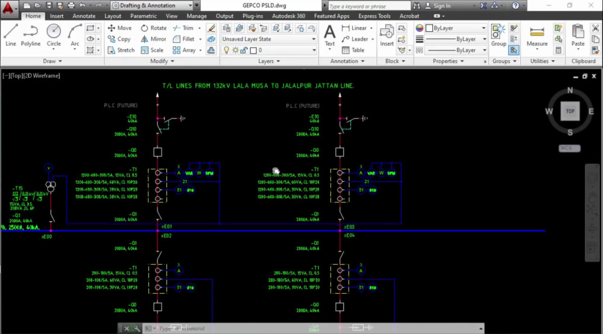Viewport: 603px width, 334px height.
Task: Activate the Rotate tool
Action: click(153, 28)
